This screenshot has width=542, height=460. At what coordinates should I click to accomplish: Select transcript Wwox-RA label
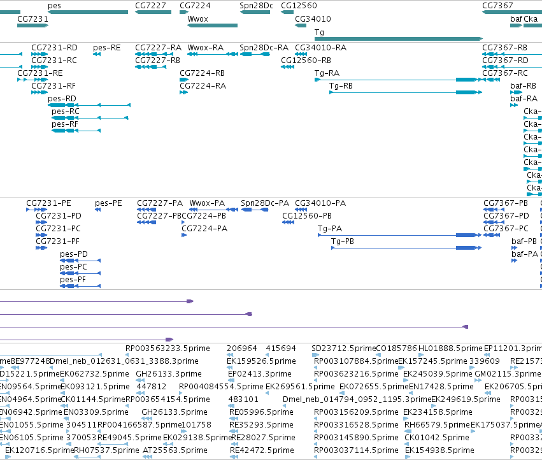[205, 48]
